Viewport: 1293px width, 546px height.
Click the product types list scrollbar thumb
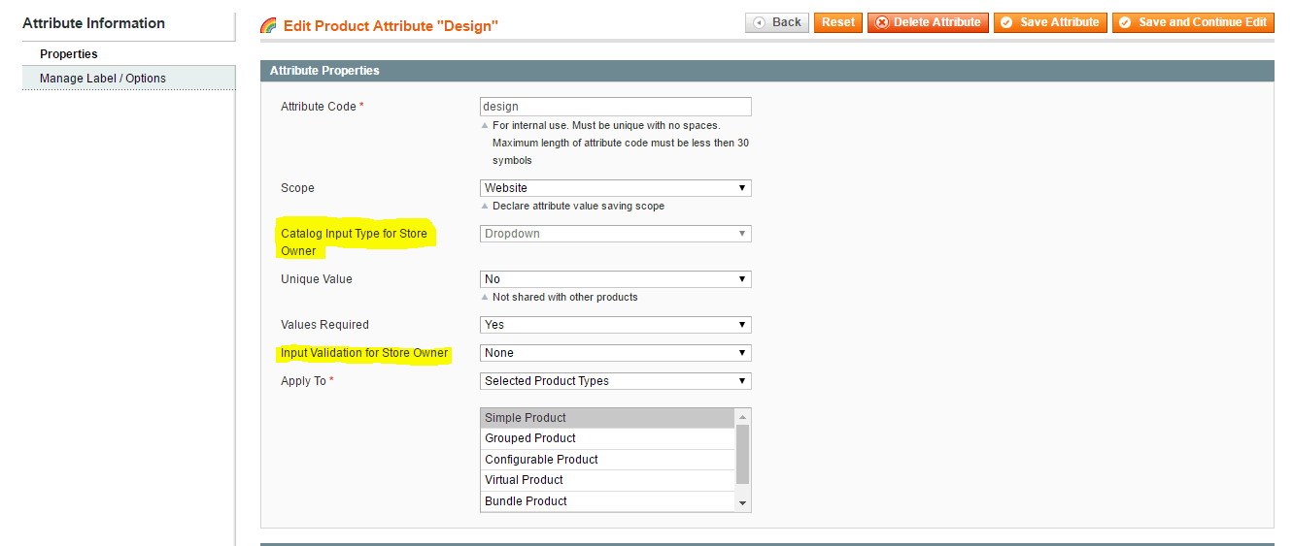pos(743,454)
